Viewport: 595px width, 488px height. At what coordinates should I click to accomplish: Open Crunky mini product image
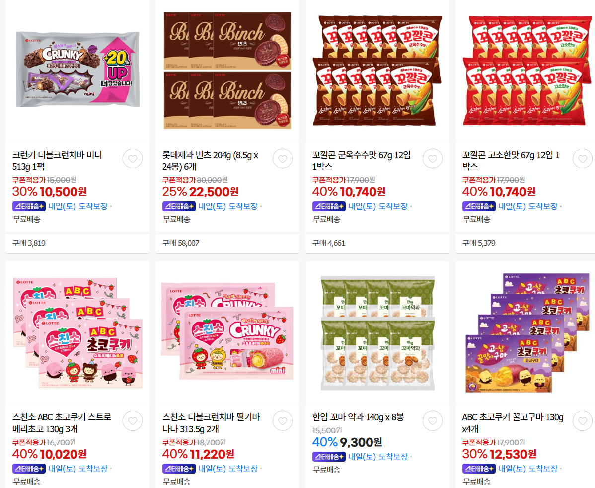point(77,70)
